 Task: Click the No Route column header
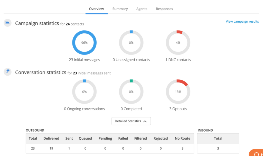[183, 138]
